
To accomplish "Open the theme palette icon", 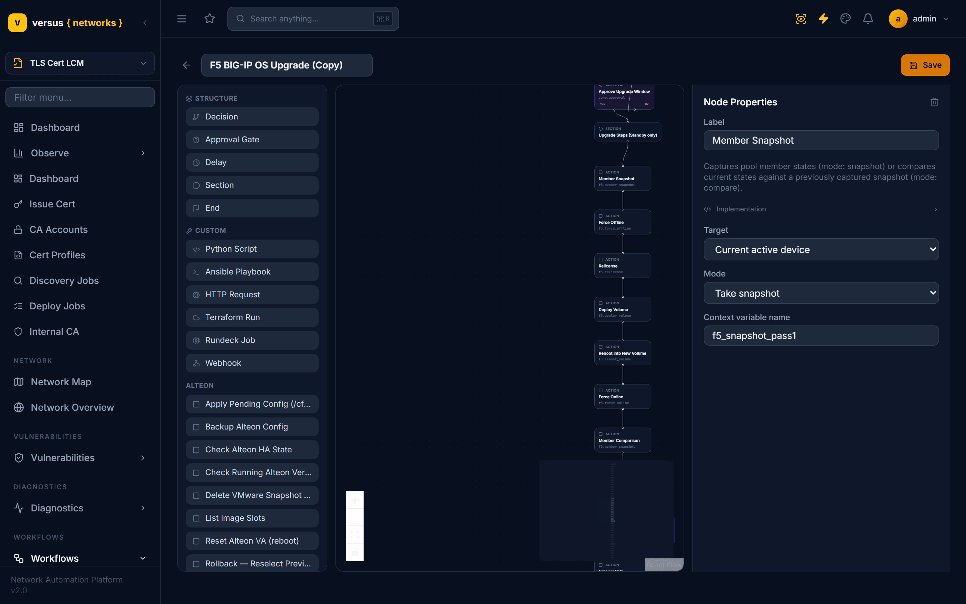I will coord(846,19).
